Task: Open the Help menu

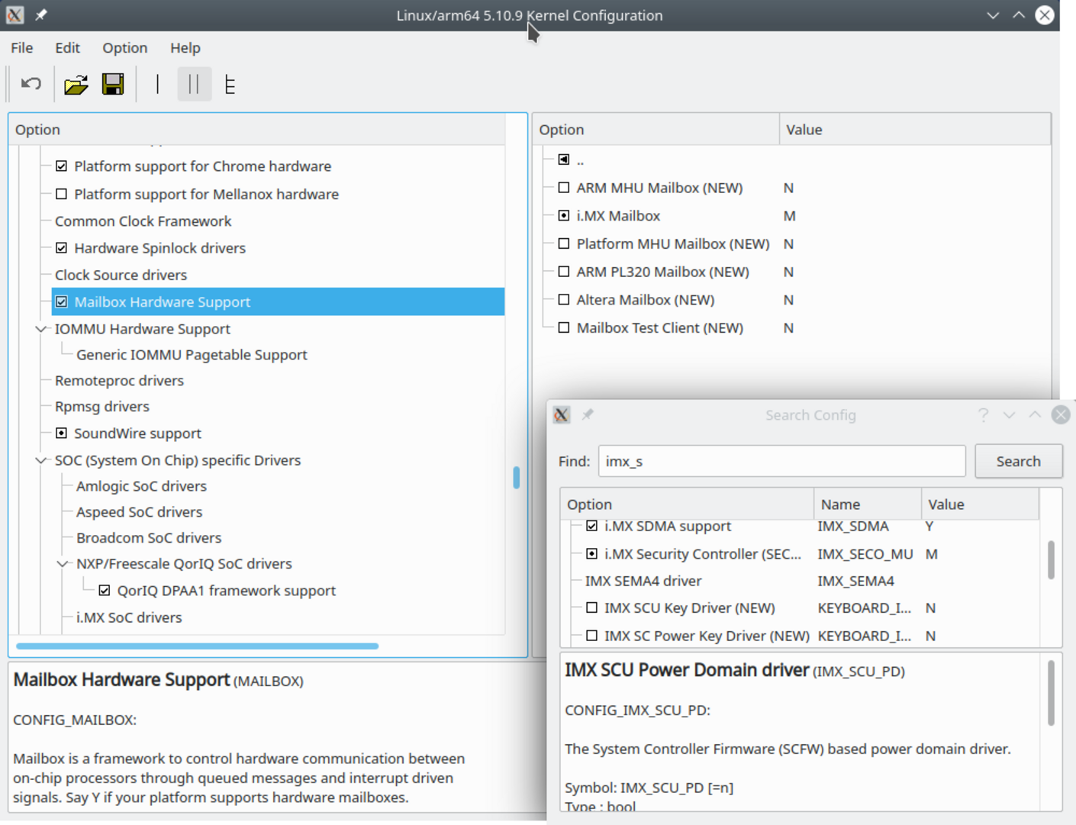Action: (x=185, y=47)
